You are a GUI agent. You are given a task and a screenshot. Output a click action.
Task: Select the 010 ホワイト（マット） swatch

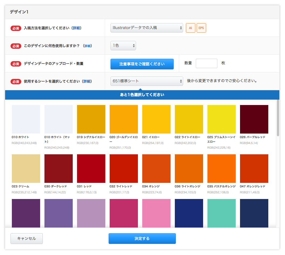click(x=58, y=119)
